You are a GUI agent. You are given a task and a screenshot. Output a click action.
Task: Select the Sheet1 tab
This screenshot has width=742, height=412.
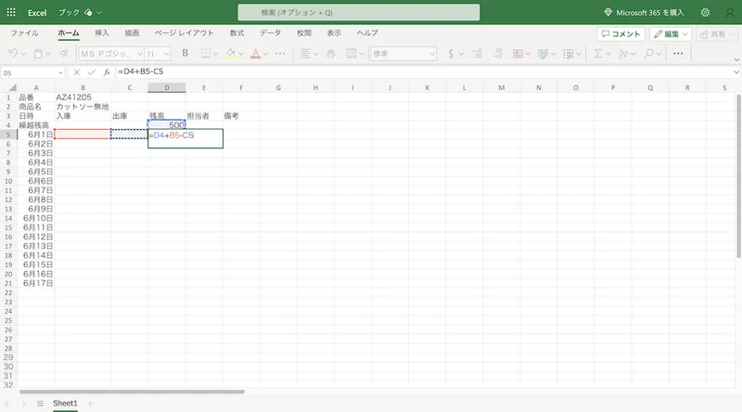(x=65, y=404)
